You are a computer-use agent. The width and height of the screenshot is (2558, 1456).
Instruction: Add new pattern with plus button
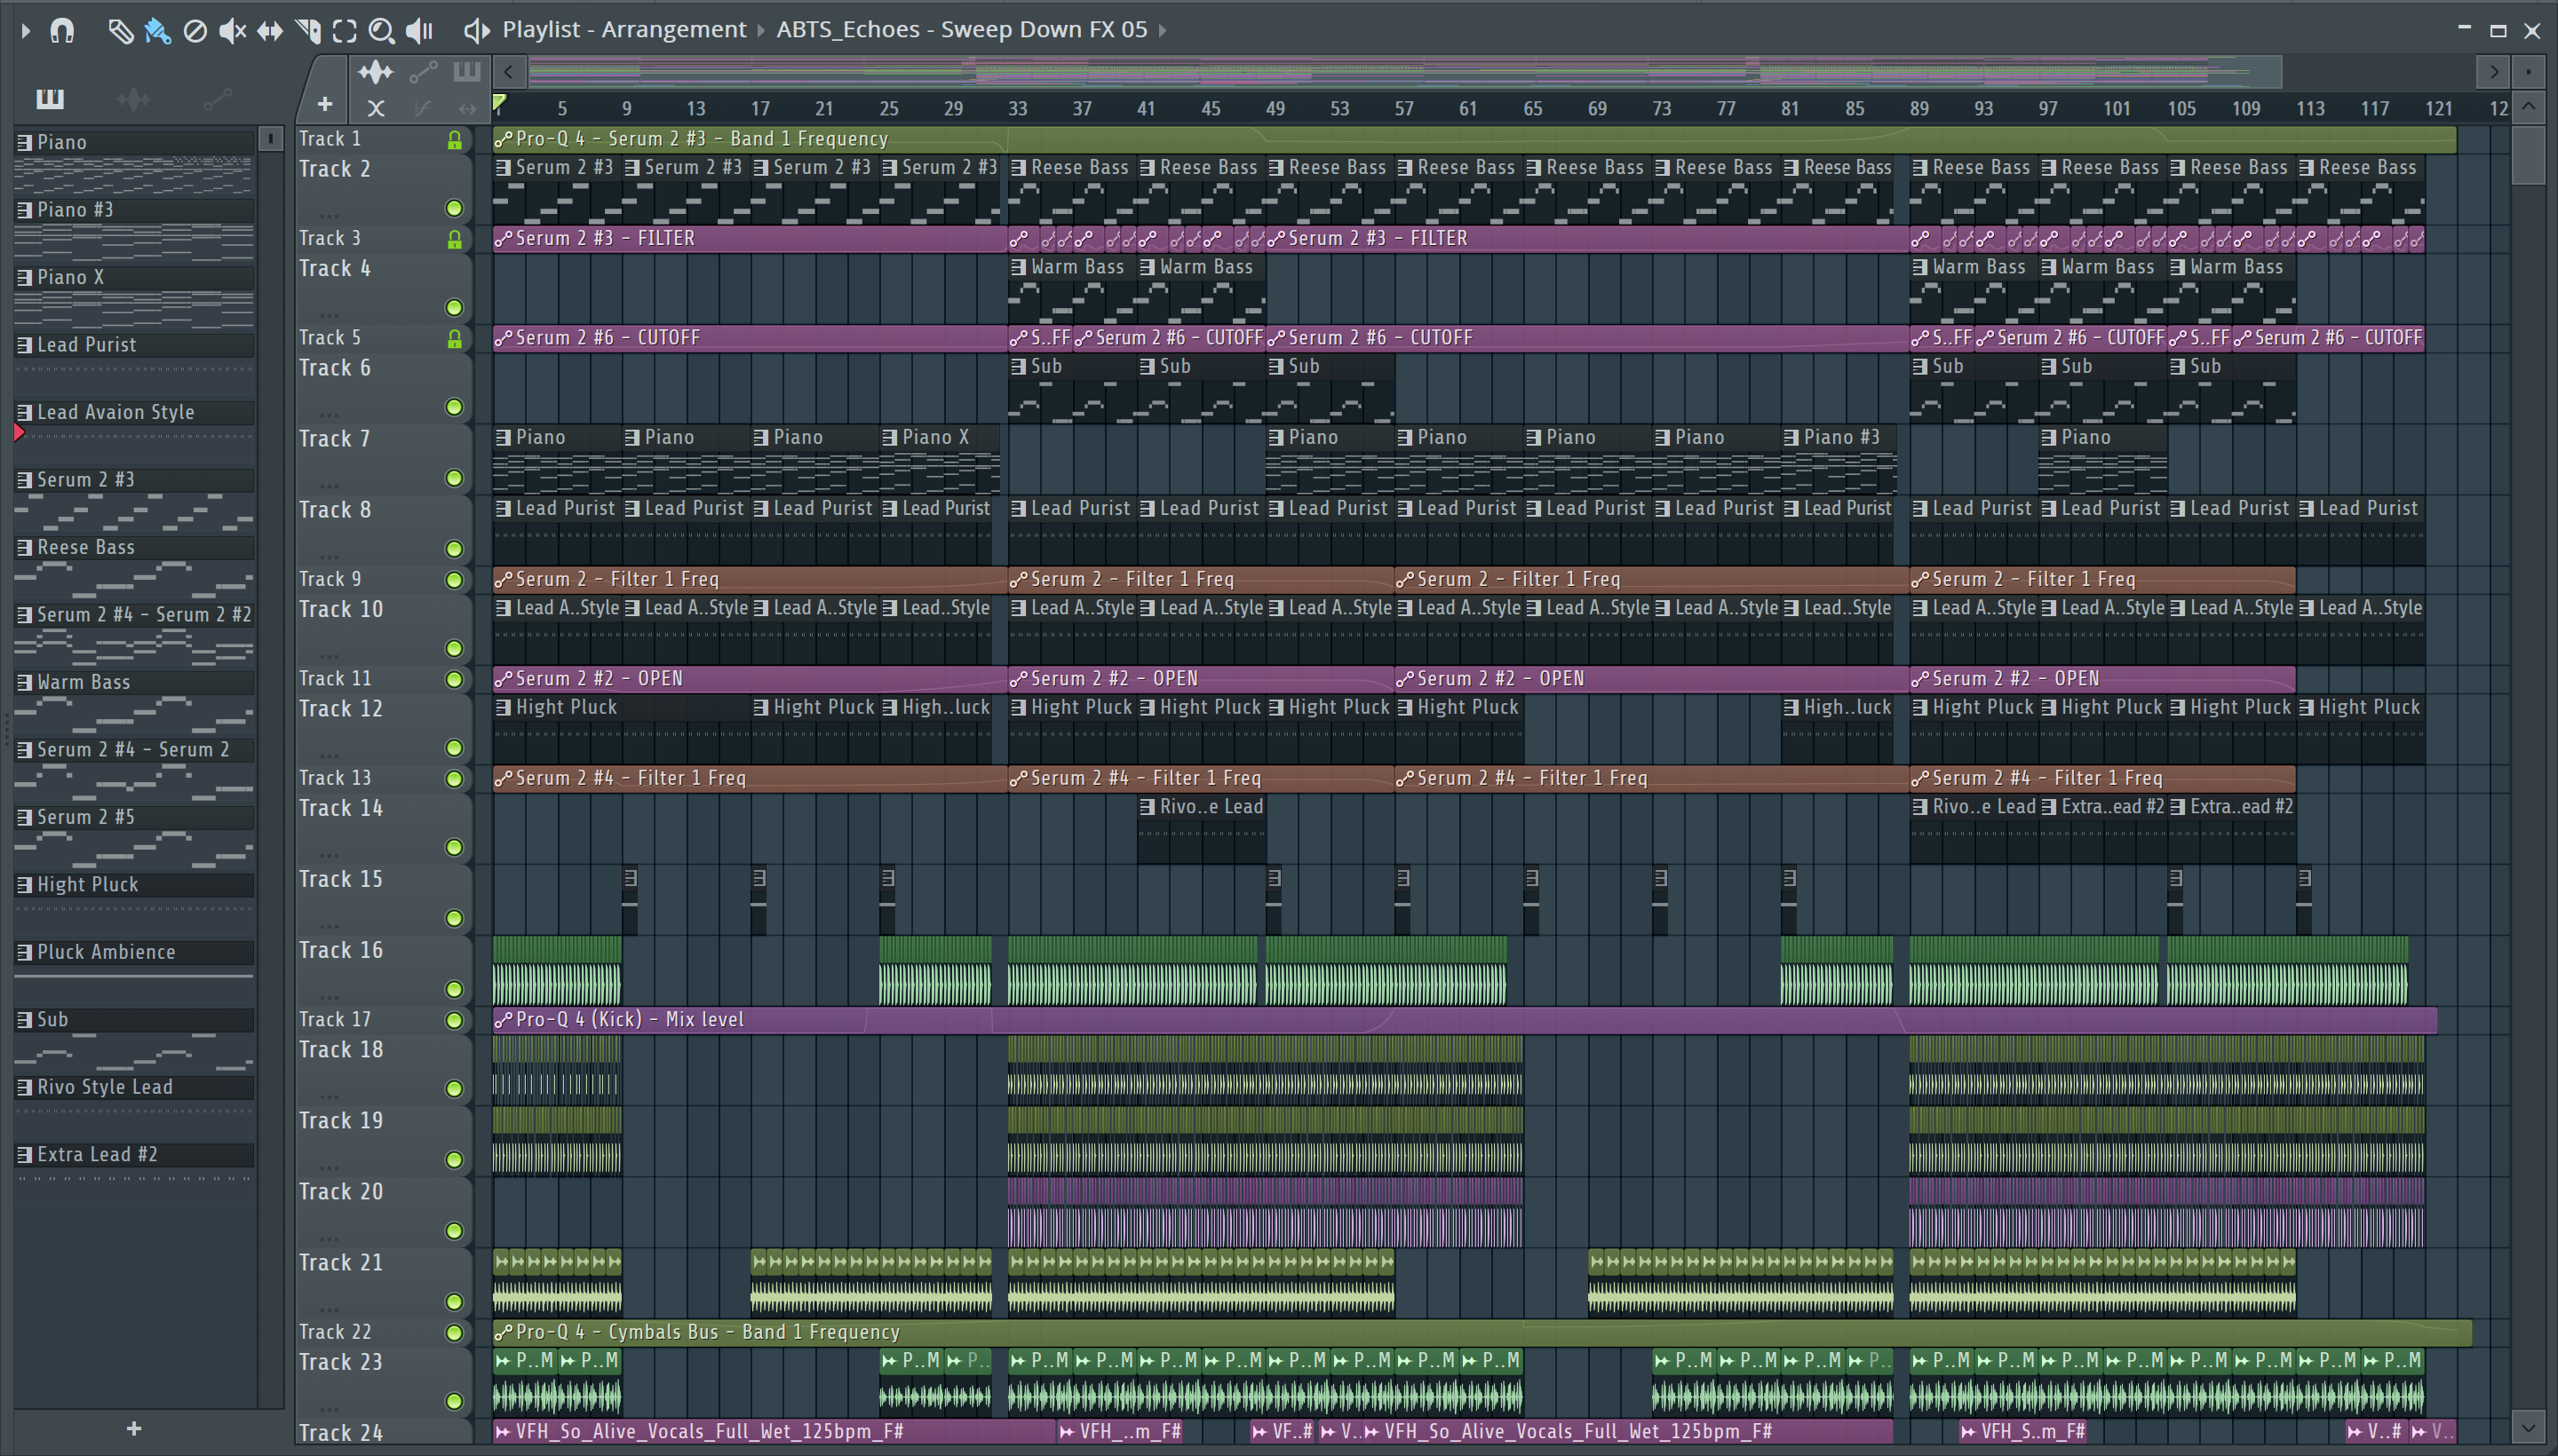point(134,1428)
